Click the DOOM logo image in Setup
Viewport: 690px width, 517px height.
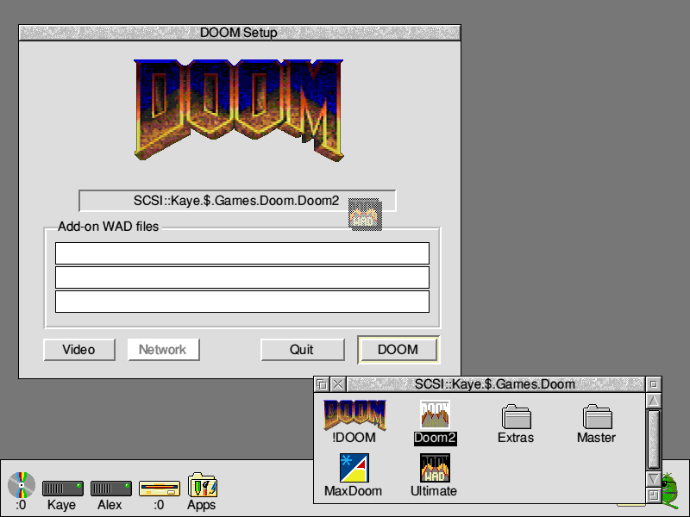239,110
